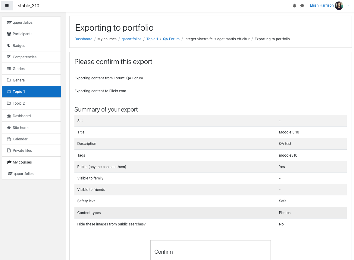354x260 pixels.
Task: Click the 'Visible to family' row label
Action: coord(90,178)
